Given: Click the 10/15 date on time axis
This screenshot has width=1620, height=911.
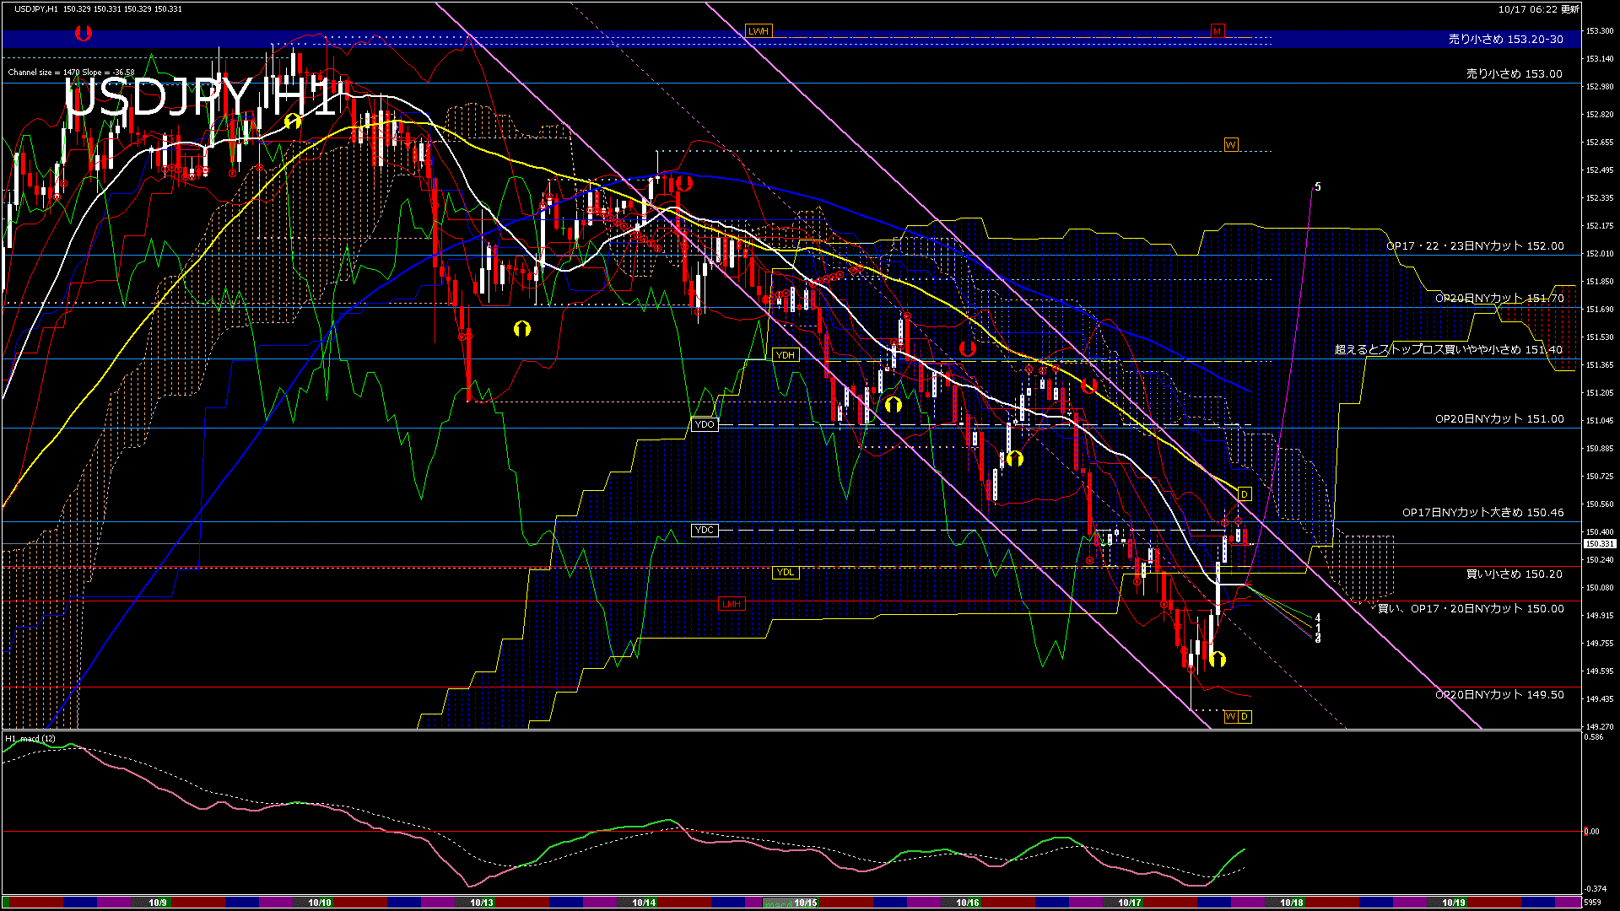Looking at the screenshot, I should (x=805, y=903).
